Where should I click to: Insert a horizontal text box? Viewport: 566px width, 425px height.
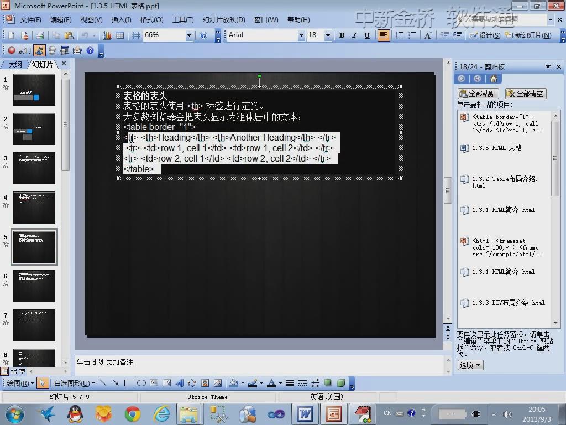click(154, 383)
